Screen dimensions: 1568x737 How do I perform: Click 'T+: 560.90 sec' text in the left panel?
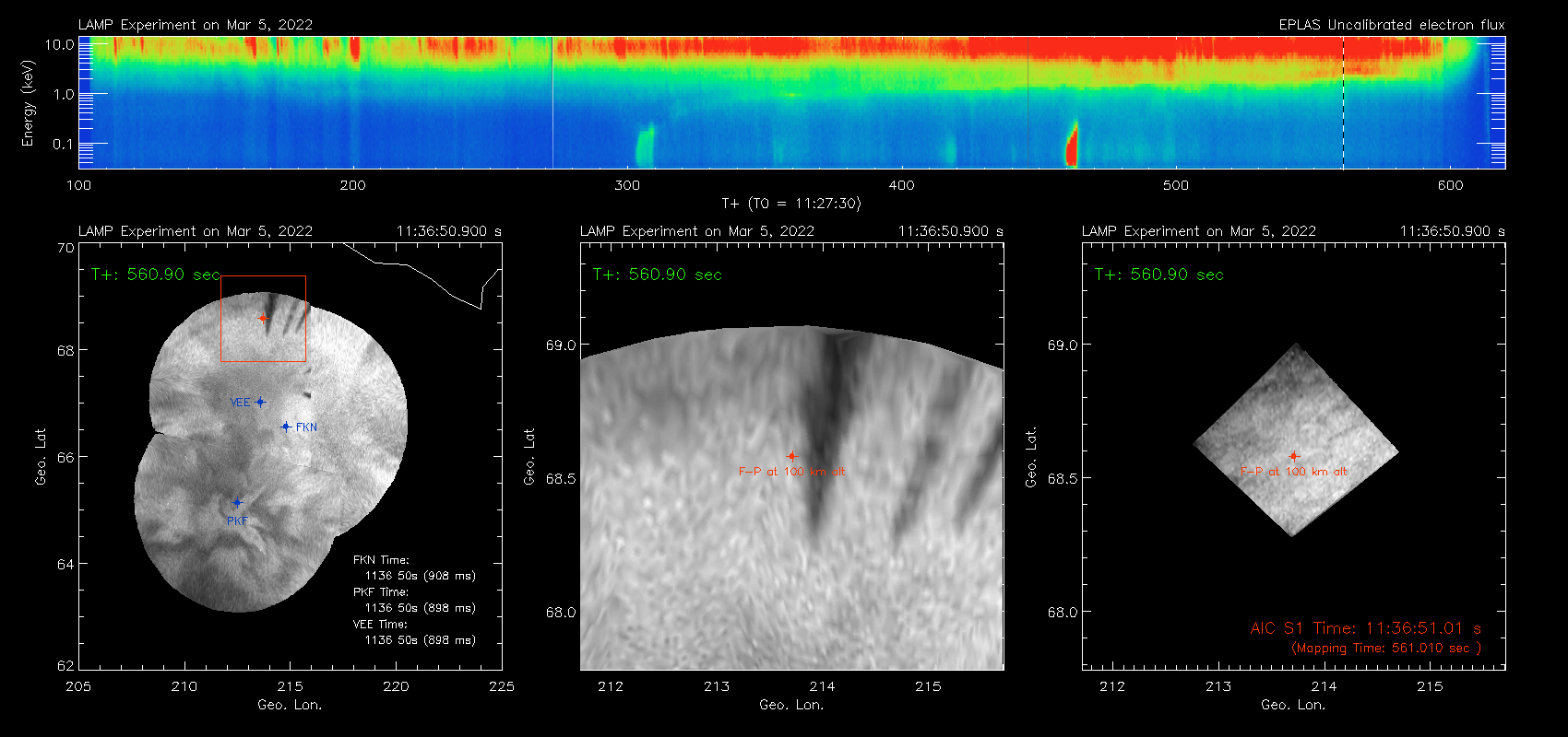click(x=156, y=275)
